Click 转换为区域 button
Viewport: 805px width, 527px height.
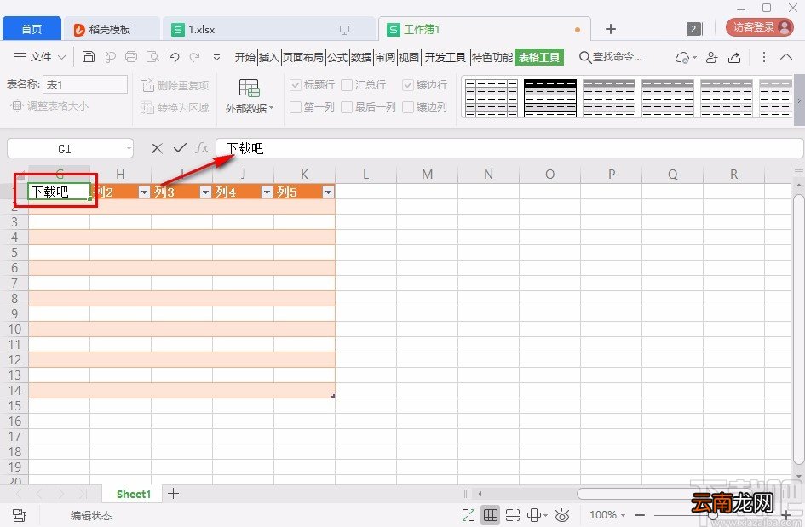point(175,107)
